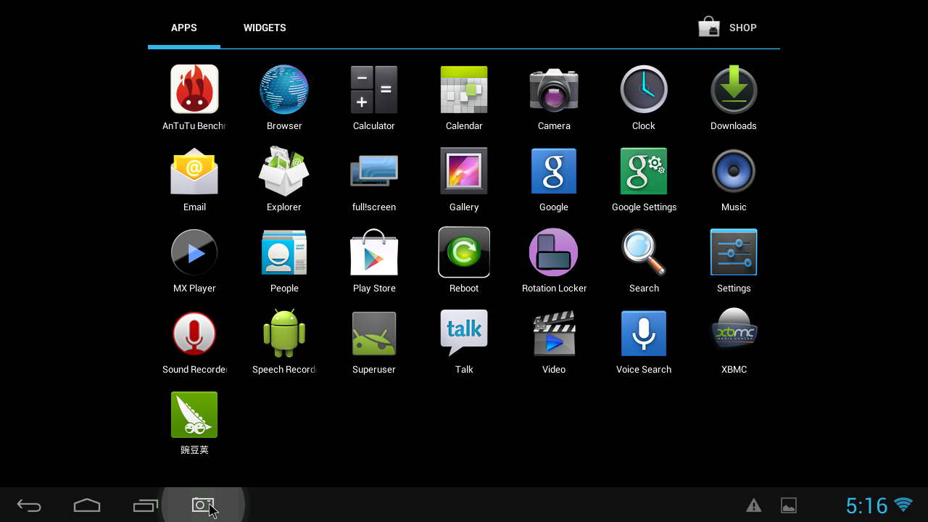Screen dimensions: 928x522
Task: Launch Voice Search
Action: [644, 333]
